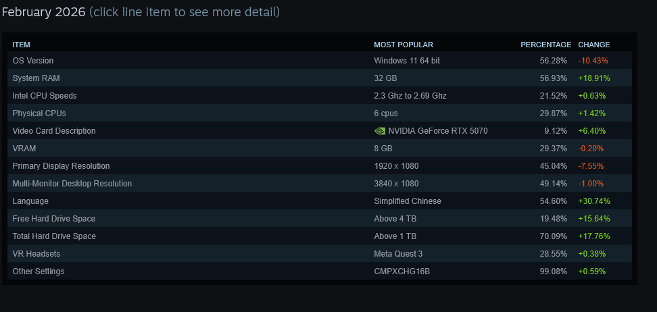Click the CHANGE column header

[x=593, y=45]
